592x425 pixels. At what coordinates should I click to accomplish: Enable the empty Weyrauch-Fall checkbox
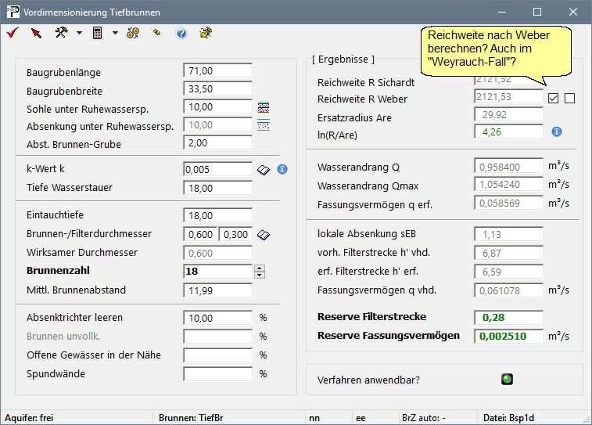[569, 99]
